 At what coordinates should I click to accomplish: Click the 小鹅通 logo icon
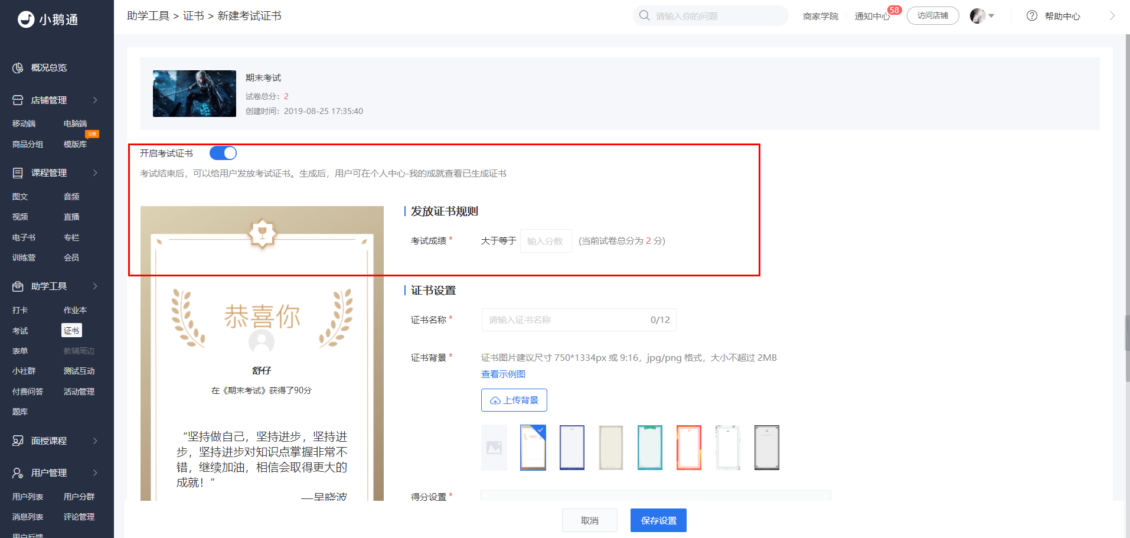tap(26, 19)
